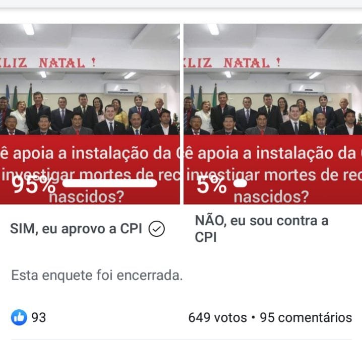Viewport: 362px width, 340px height.
Task: Click the checkmark circle beside SIM option
Action: (x=156, y=229)
